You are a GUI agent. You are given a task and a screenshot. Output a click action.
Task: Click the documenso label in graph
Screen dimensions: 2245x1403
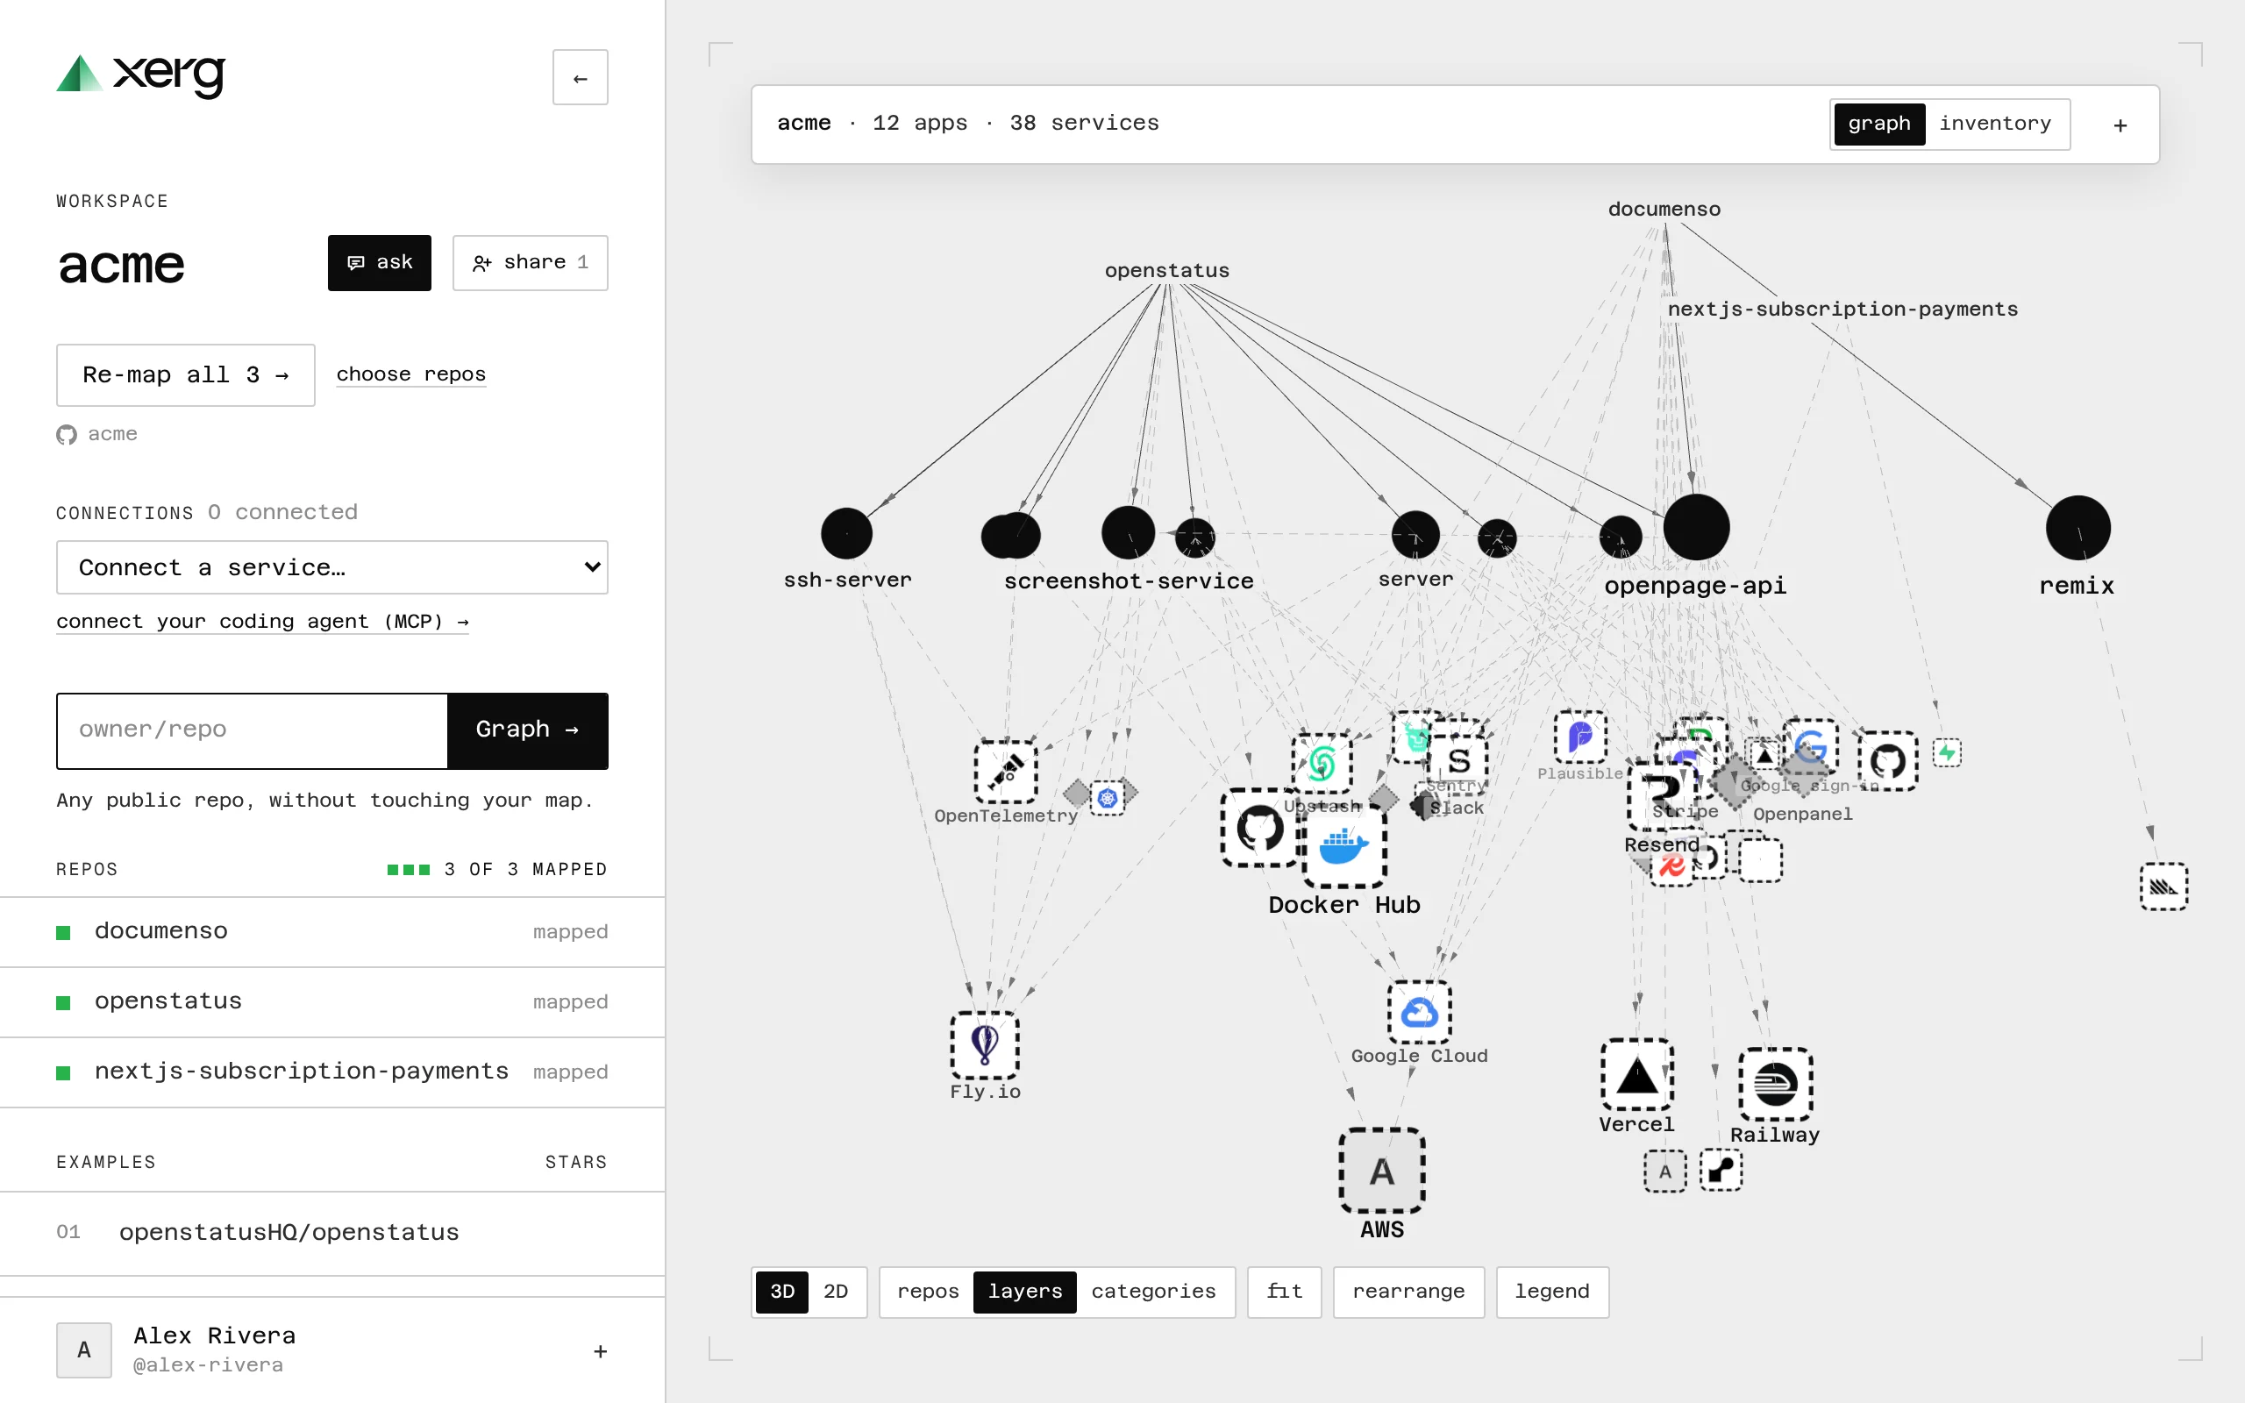pos(1664,210)
